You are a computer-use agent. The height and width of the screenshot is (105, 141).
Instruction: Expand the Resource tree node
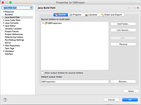point(4,11)
